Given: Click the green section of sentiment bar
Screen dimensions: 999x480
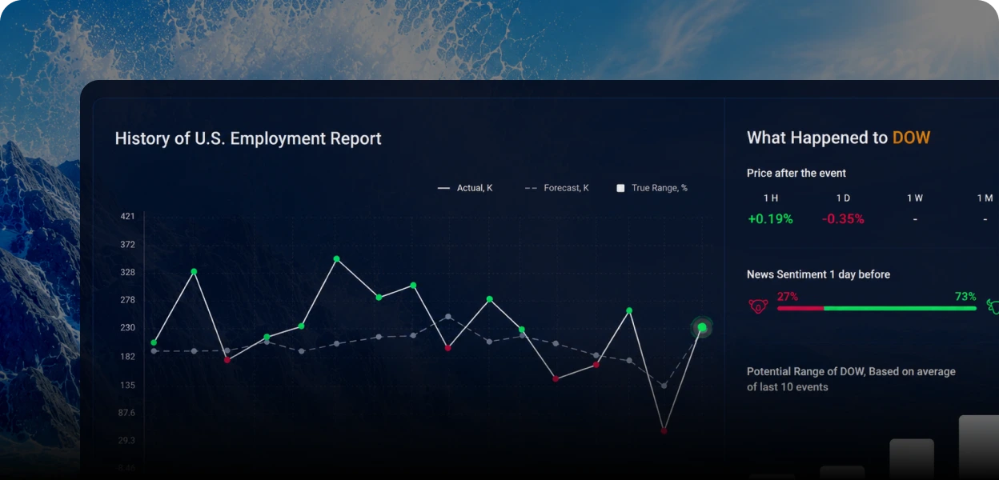Looking at the screenshot, I should click(x=900, y=308).
